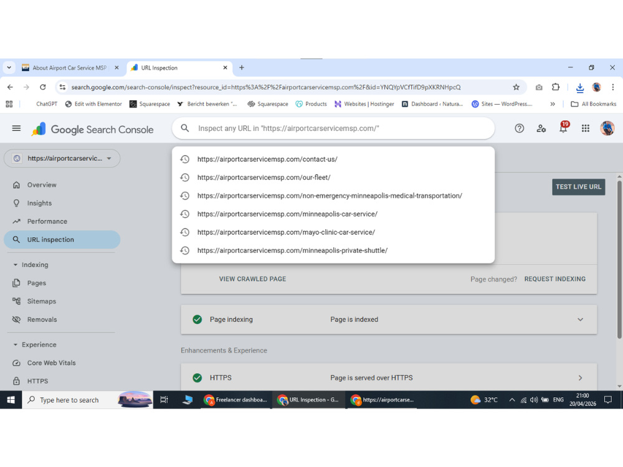Screen dimensions: 623x467
Task: Open the property selector dropdown
Action: [62, 158]
